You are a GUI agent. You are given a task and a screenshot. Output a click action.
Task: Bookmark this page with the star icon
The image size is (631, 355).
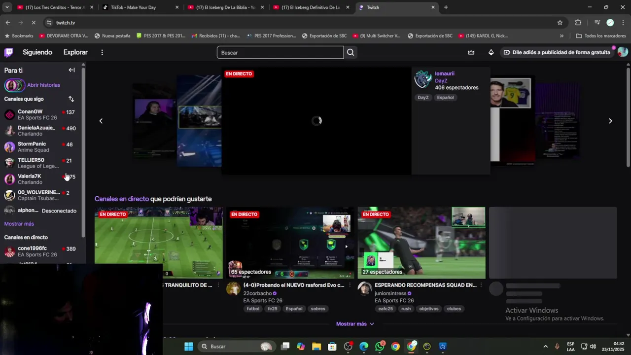tap(560, 23)
